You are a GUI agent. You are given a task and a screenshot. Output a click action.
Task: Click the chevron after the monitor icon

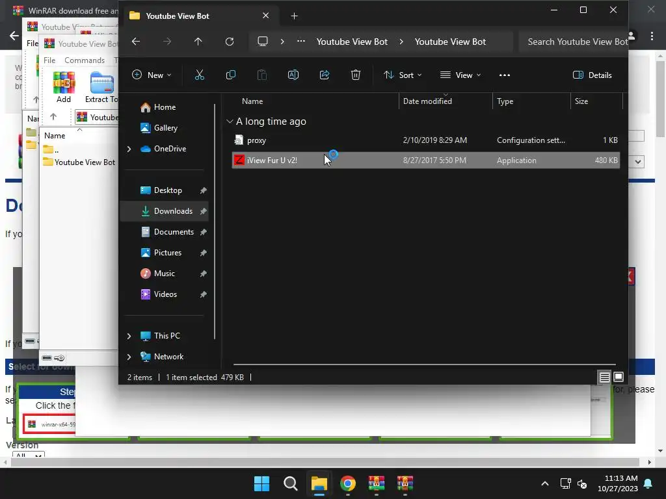click(282, 42)
